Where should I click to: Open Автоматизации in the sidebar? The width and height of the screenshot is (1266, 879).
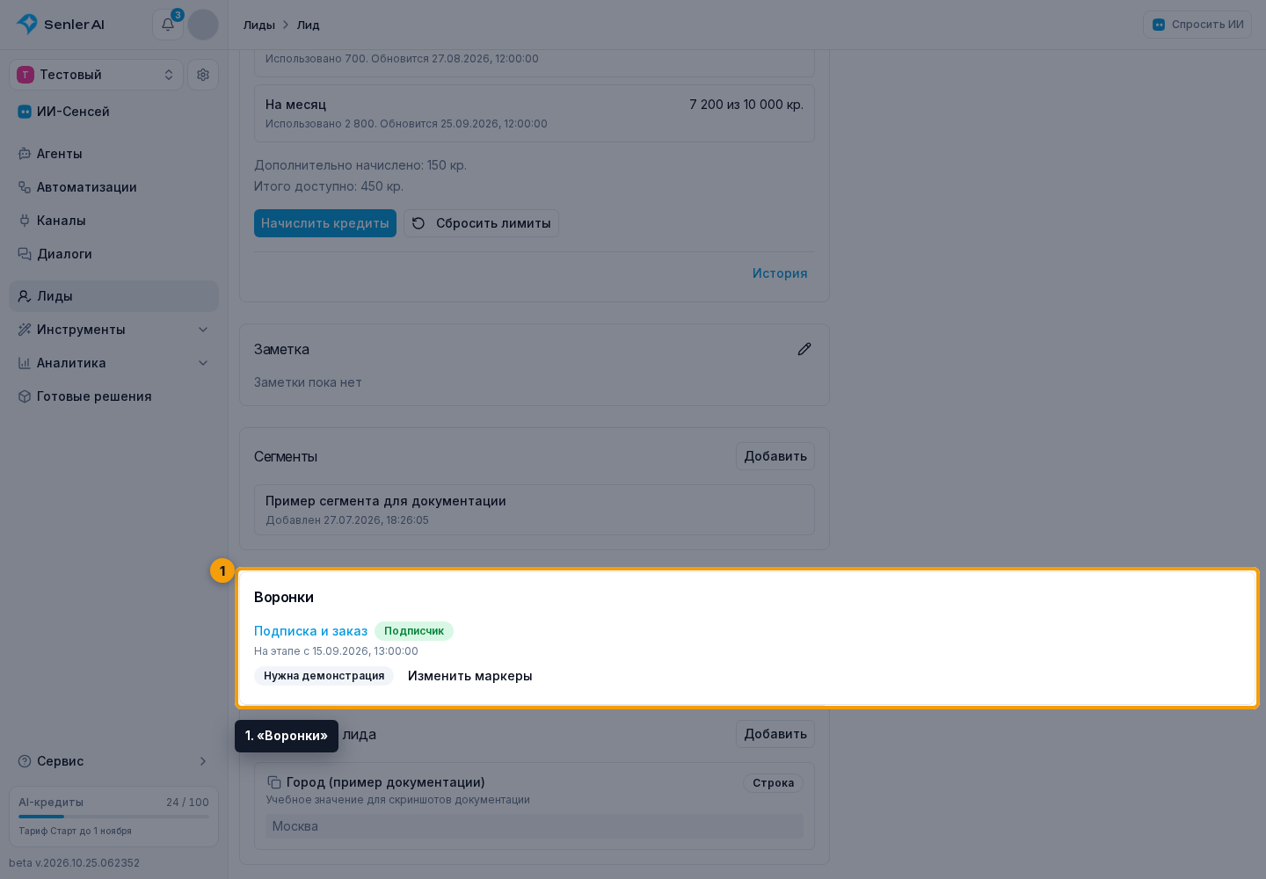[x=113, y=187]
